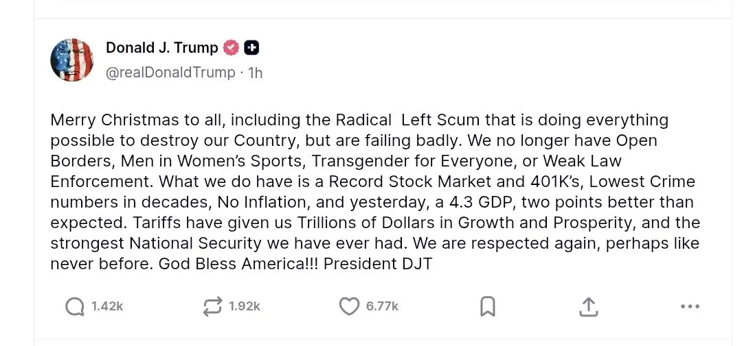Image resolution: width=742 pixels, height=346 pixels.
Task: Click the red verified checkmark badge
Action: (x=232, y=48)
